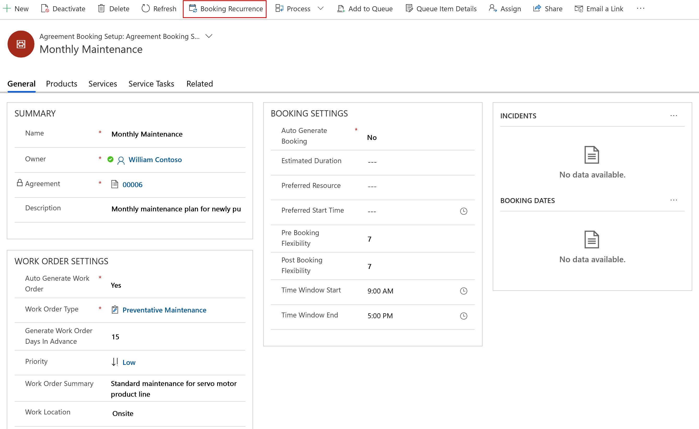This screenshot has height=429, width=699.
Task: Switch to the Service Tasks tab
Action: click(151, 83)
